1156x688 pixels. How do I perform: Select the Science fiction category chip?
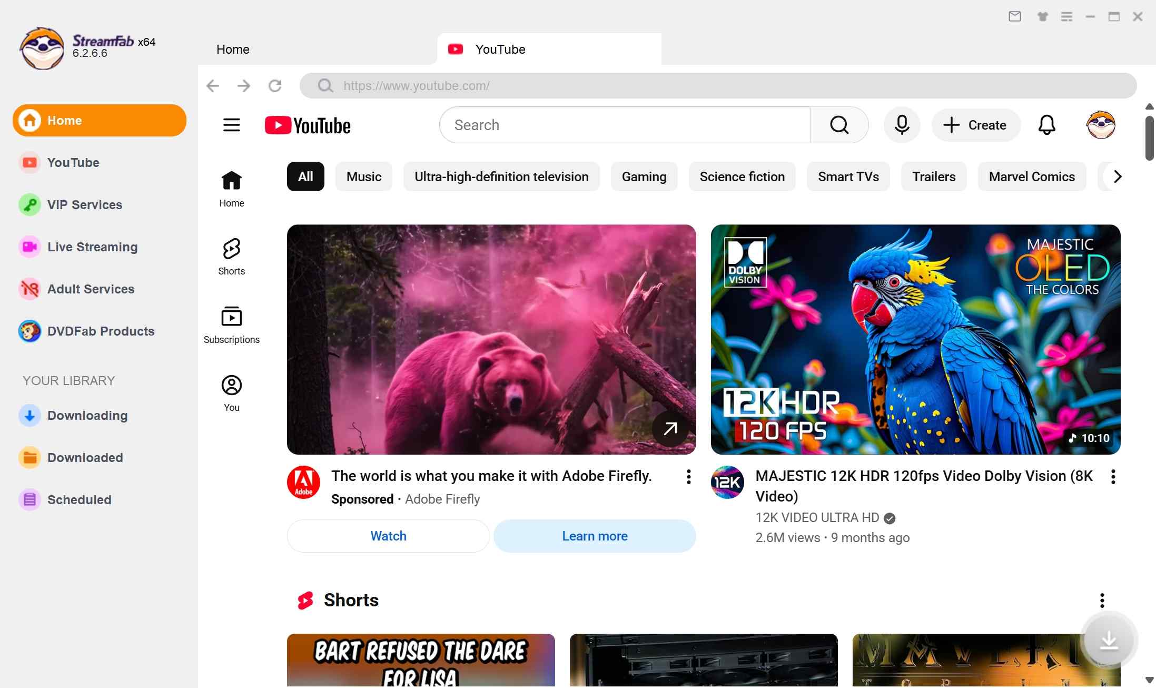[742, 176]
